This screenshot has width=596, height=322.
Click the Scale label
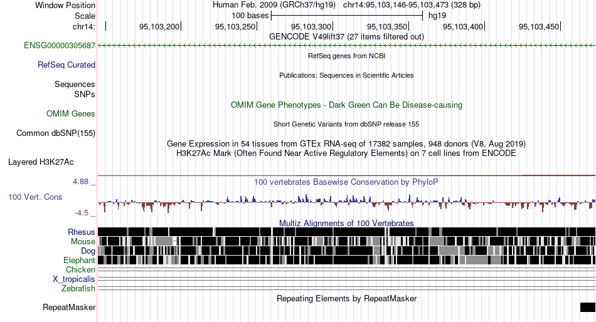pyautogui.click(x=85, y=16)
